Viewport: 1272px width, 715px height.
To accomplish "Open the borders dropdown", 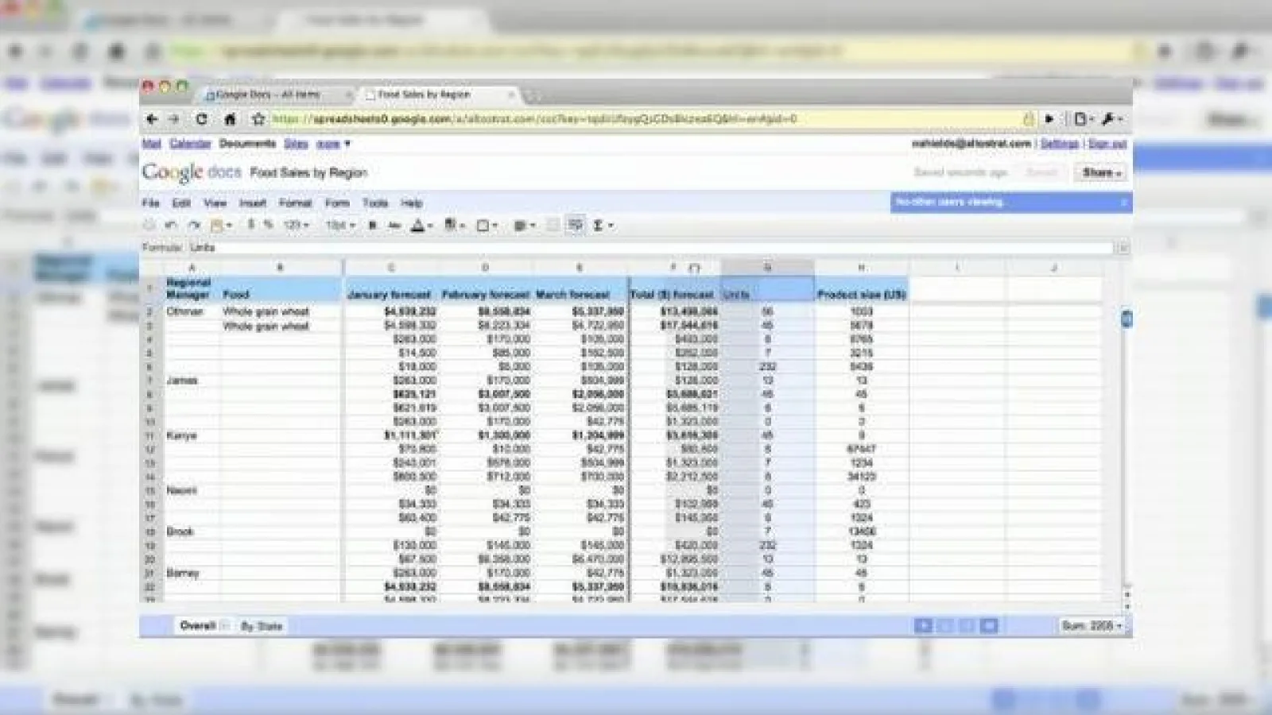I will [x=486, y=226].
